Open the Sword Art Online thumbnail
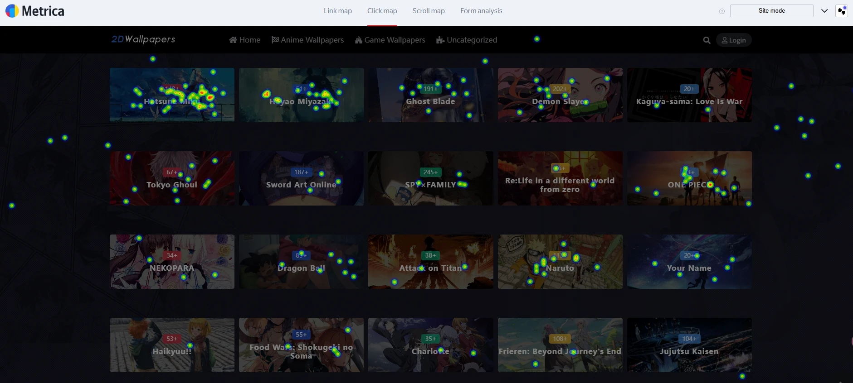 point(301,178)
